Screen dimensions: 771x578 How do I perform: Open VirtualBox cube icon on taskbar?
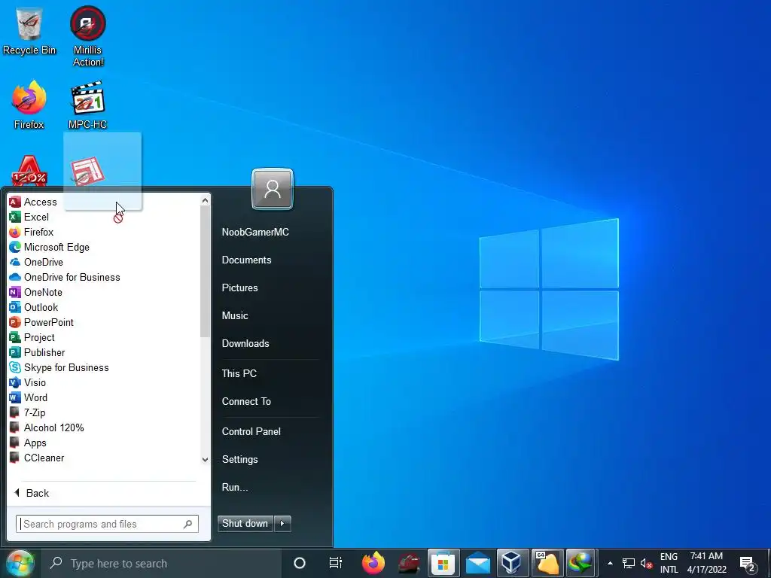[x=512, y=563]
